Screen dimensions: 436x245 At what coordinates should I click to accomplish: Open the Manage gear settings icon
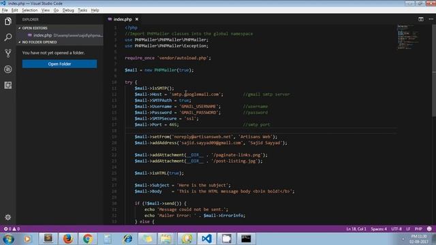tap(7, 217)
